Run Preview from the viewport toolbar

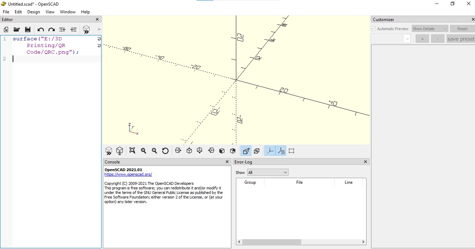109,151
